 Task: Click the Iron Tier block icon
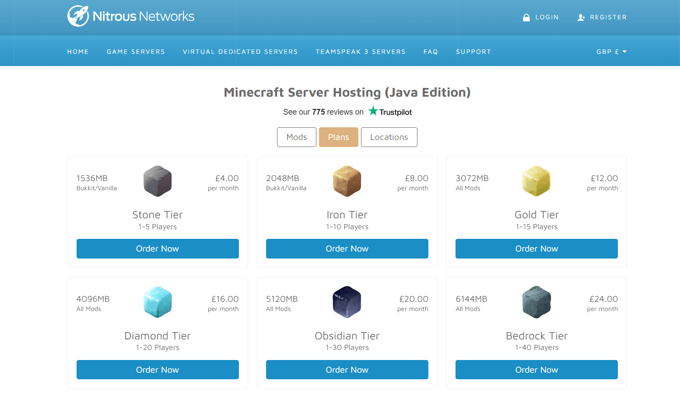click(347, 181)
